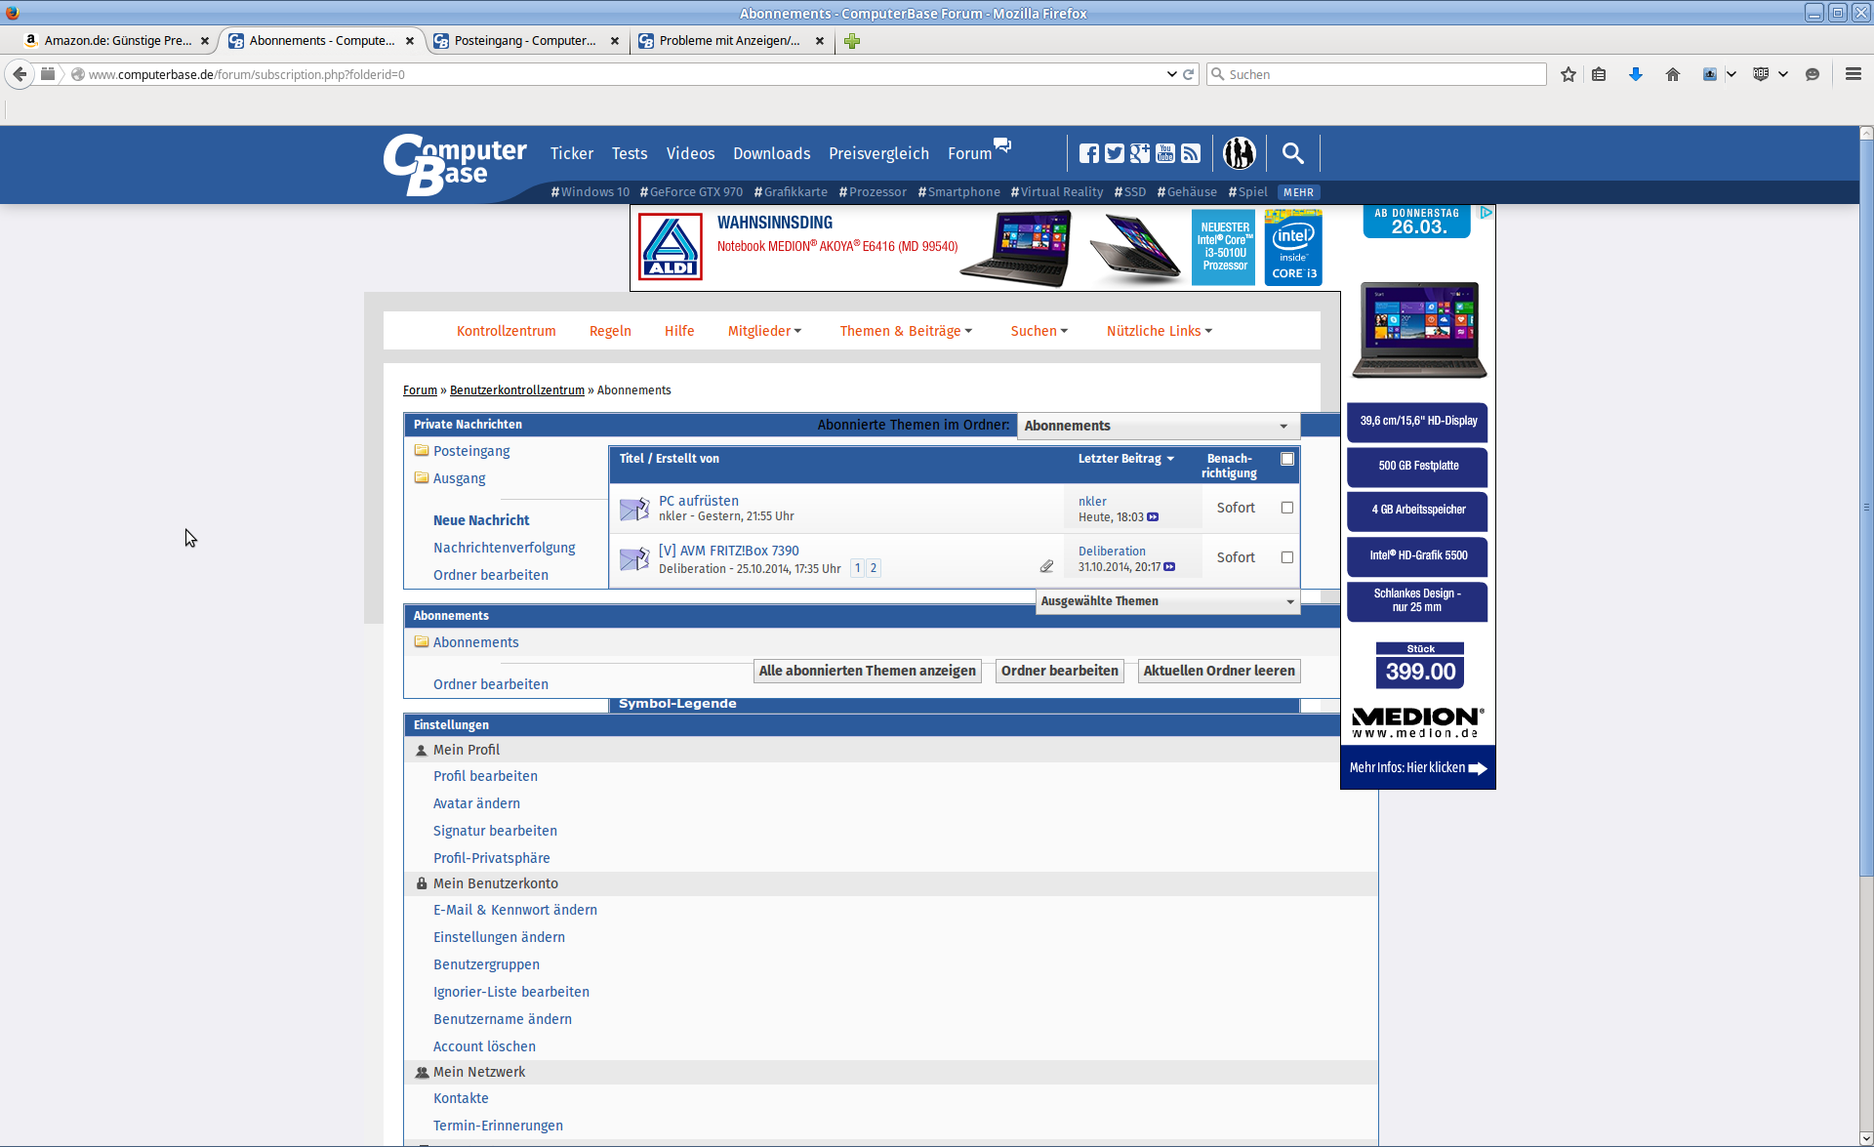Open Firefox hamburger menu
1874x1147 pixels.
tap(1853, 74)
